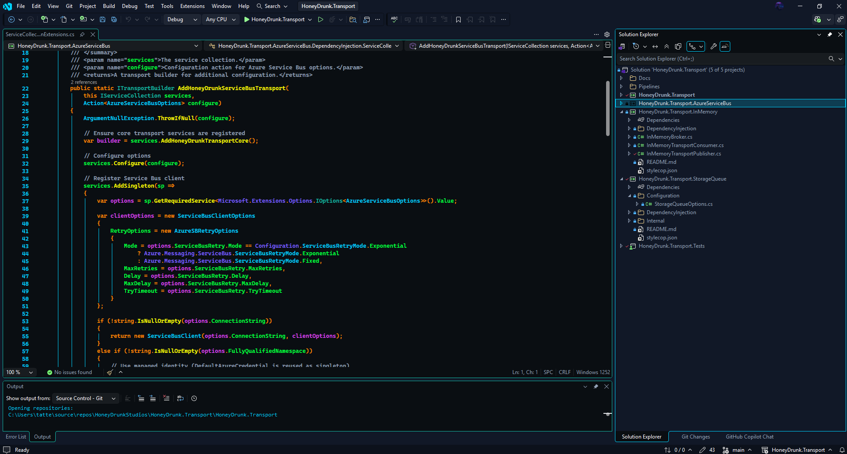Open Search in Files tool
This screenshot has height=454, width=847.
click(x=353, y=19)
